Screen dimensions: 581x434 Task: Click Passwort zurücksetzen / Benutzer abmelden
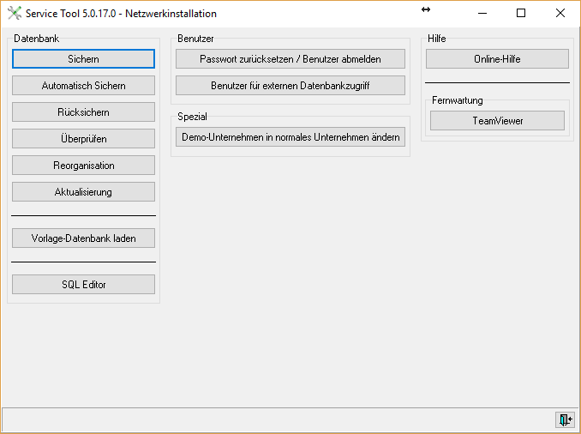pyautogui.click(x=290, y=59)
